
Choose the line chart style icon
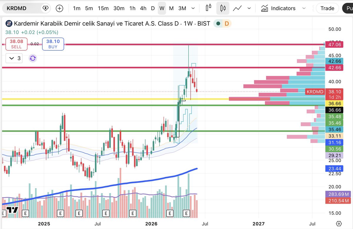(x=237, y=8)
